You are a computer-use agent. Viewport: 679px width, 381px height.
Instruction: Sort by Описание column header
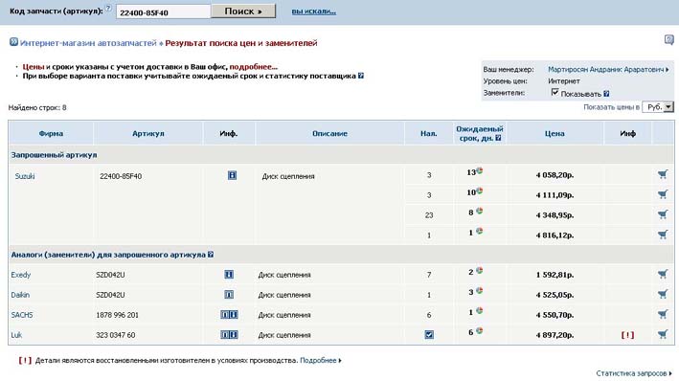330,133
